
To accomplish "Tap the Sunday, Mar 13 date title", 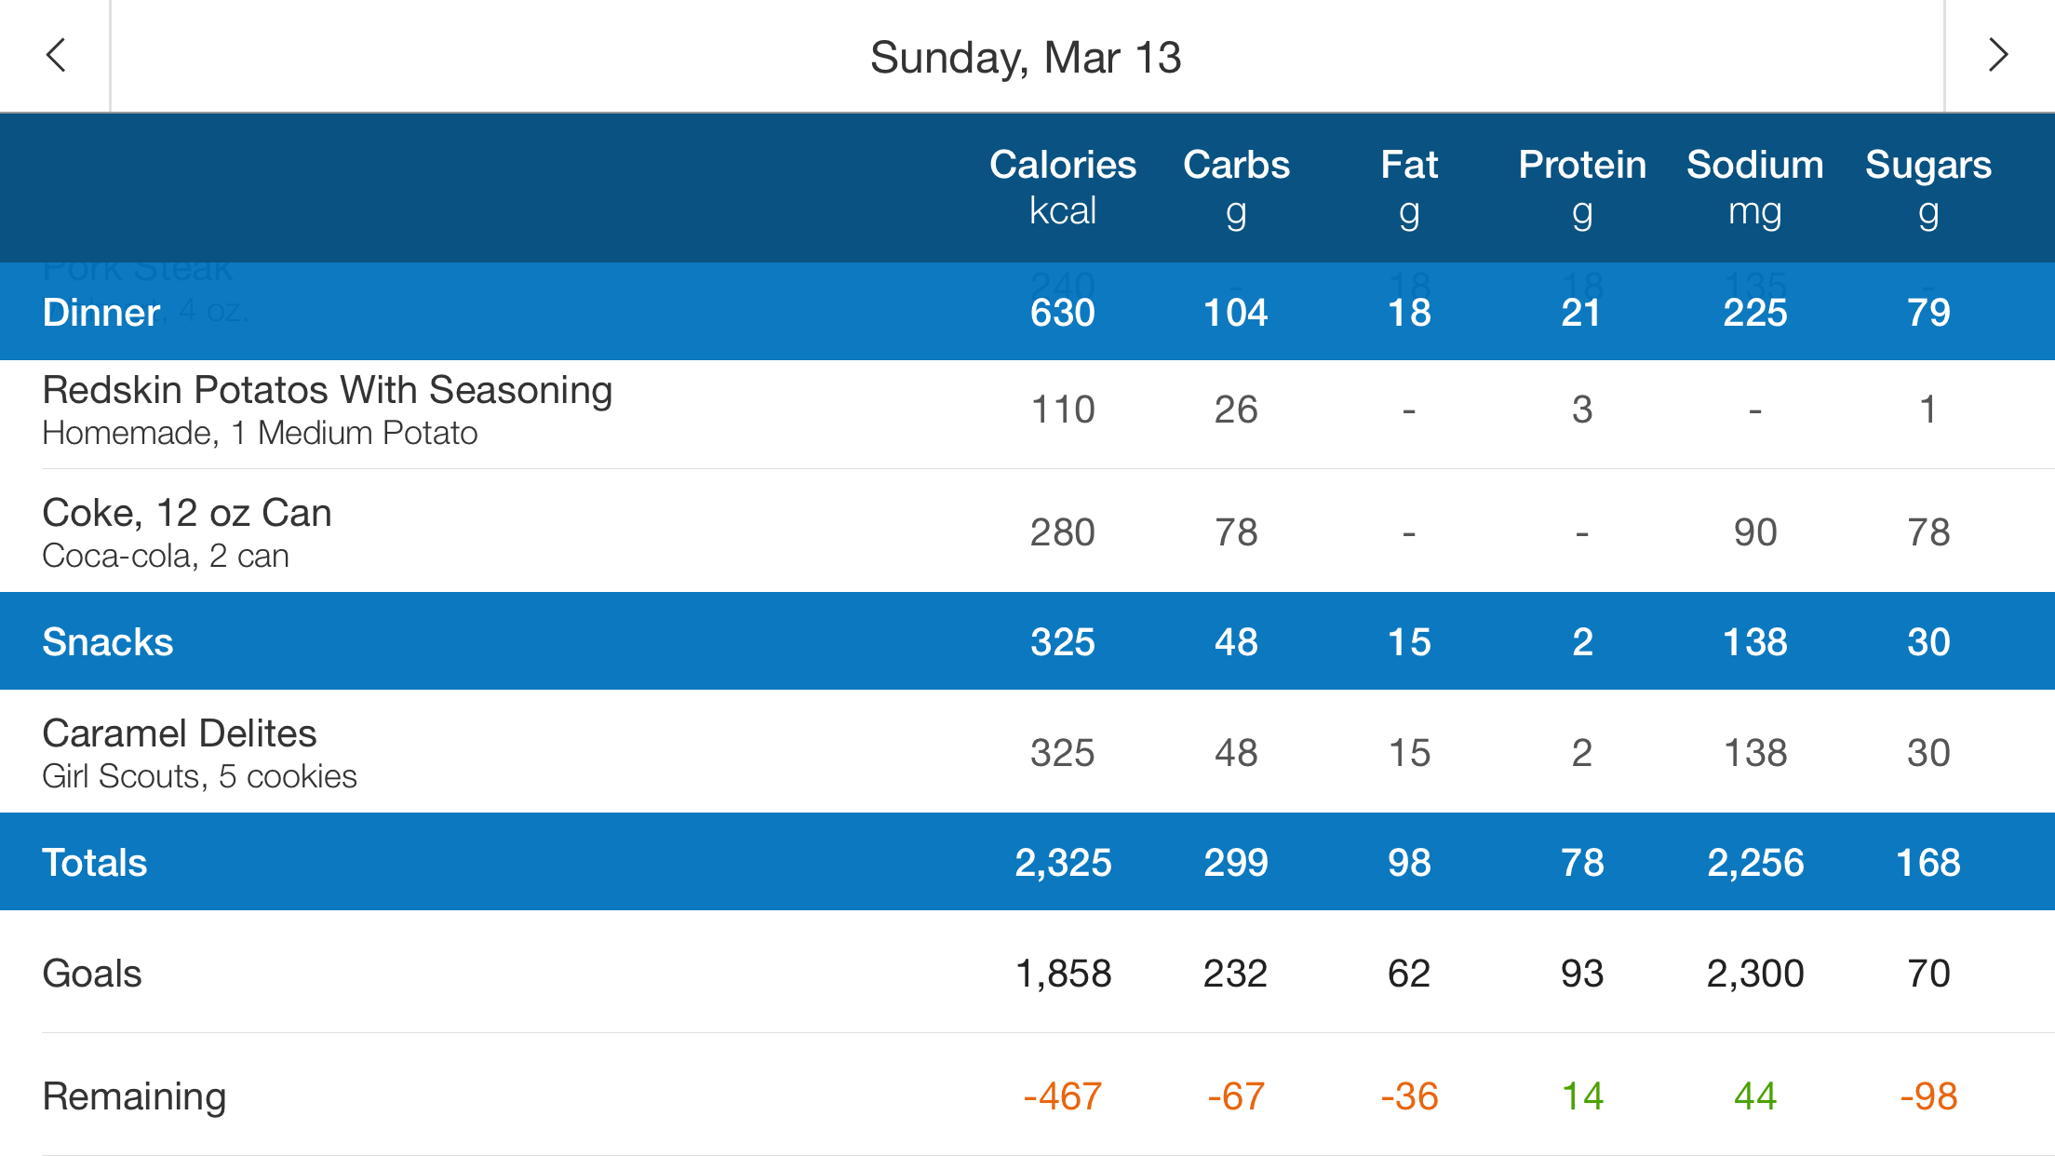I will tap(1026, 58).
